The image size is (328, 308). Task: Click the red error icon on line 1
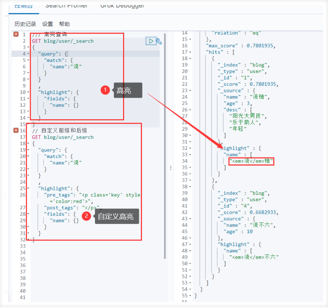(16, 34)
